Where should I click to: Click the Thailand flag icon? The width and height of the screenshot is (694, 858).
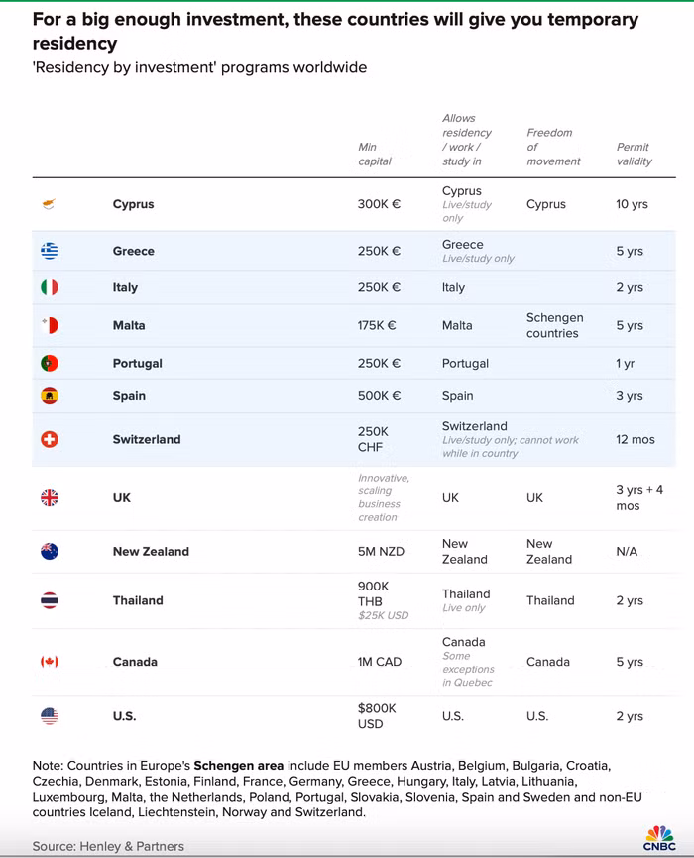(x=49, y=600)
